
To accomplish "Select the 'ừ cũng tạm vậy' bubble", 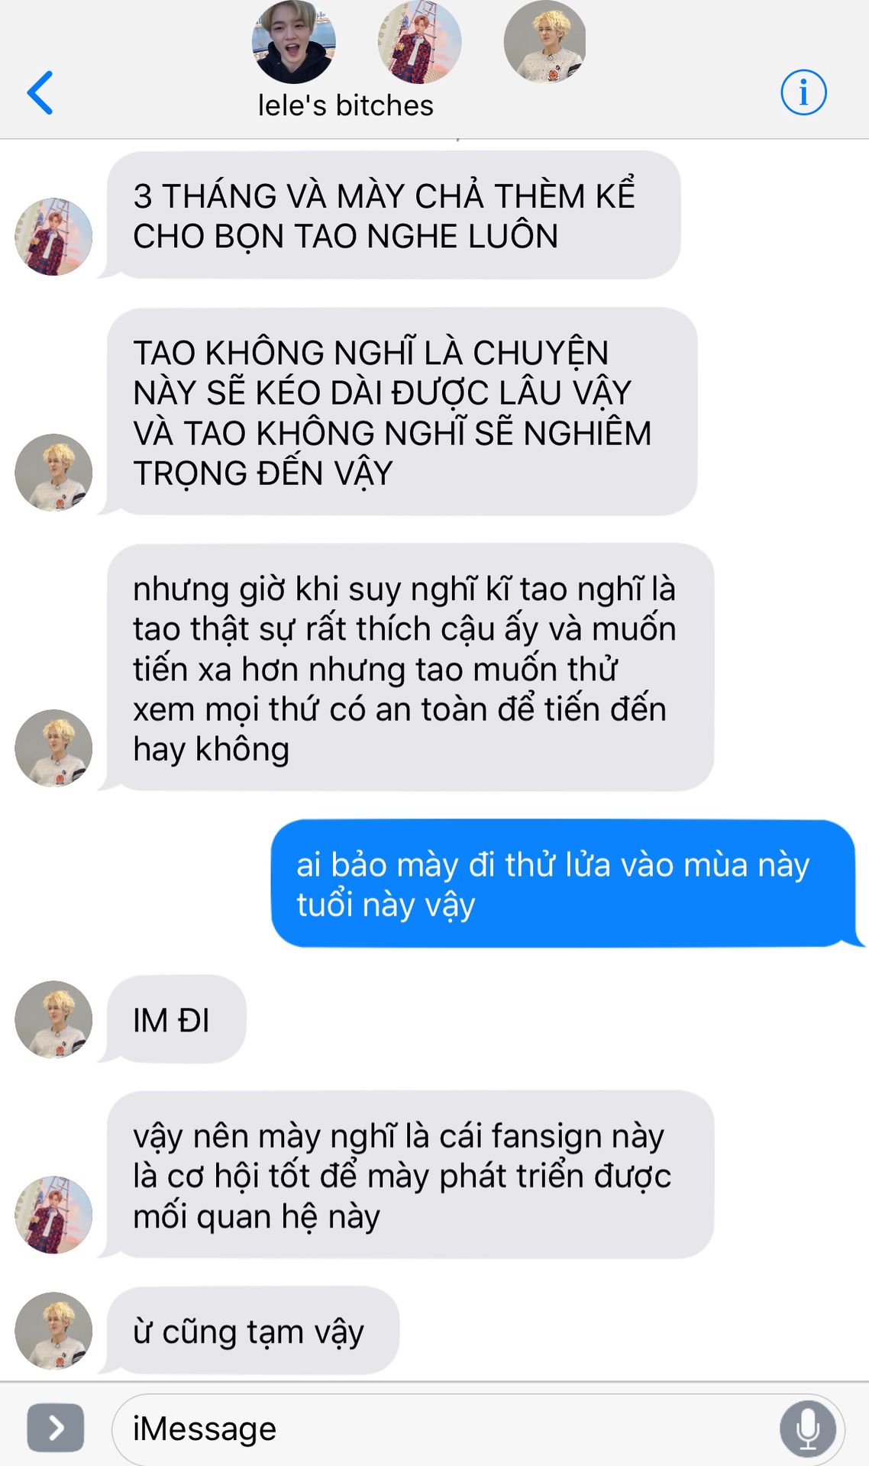I will tap(251, 1331).
